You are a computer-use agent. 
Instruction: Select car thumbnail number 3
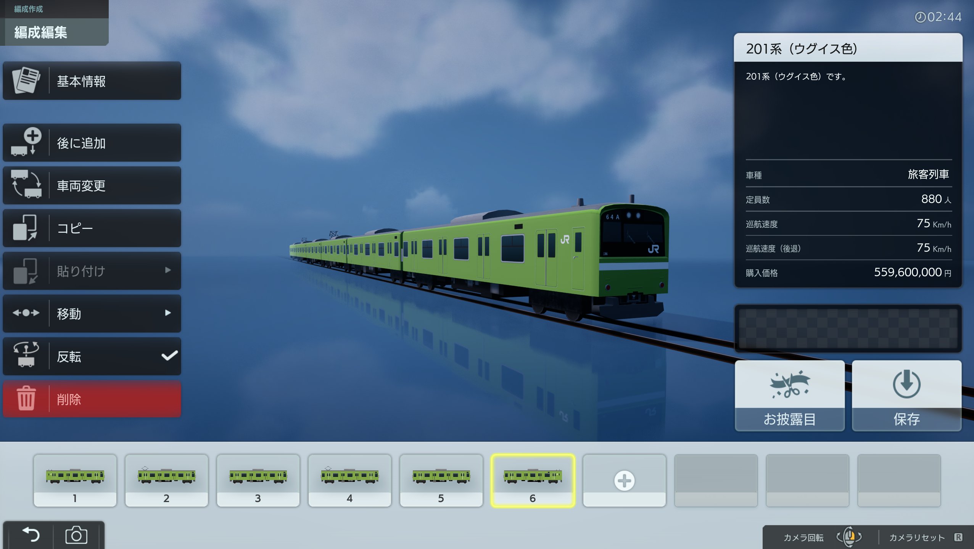pos(258,480)
